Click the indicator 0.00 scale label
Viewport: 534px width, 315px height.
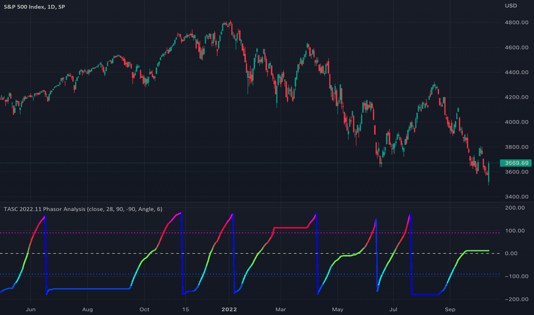click(x=511, y=253)
